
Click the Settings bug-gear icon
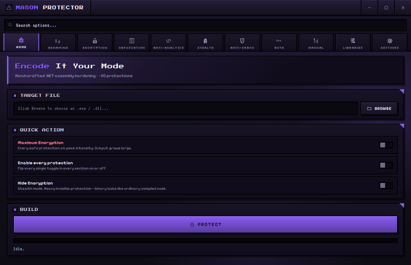click(390, 41)
